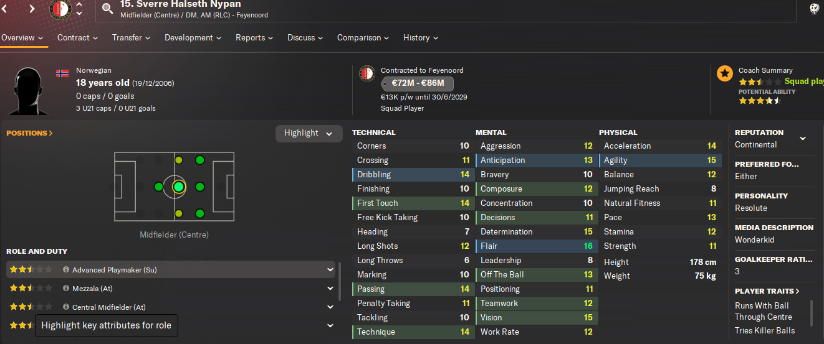Select the centre midfield position dot
The height and width of the screenshot is (344, 824).
(178, 187)
